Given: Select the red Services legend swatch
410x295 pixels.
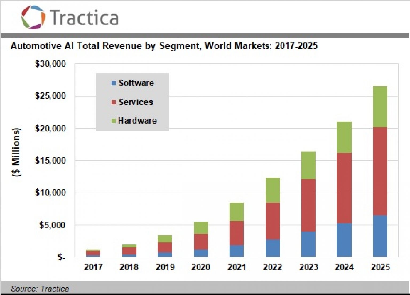Looking at the screenshot, I should tap(114, 102).
